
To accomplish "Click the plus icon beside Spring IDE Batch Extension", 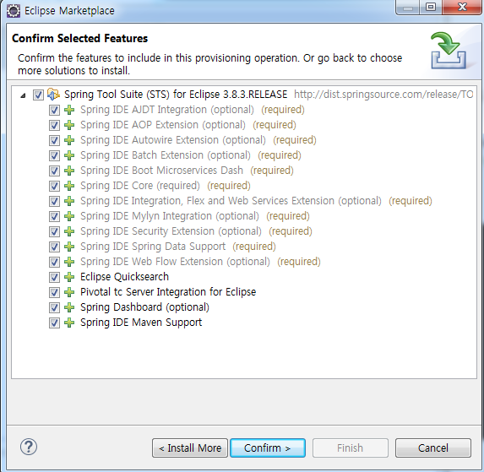I will [69, 155].
